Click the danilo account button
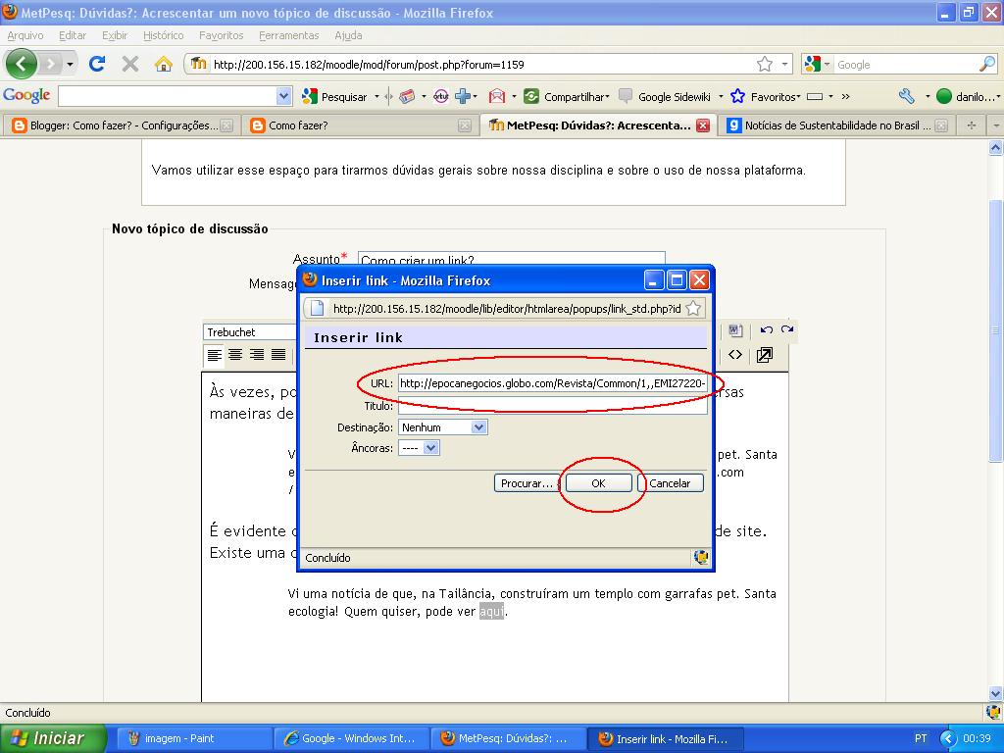This screenshot has height=753, width=1004. tap(968, 97)
